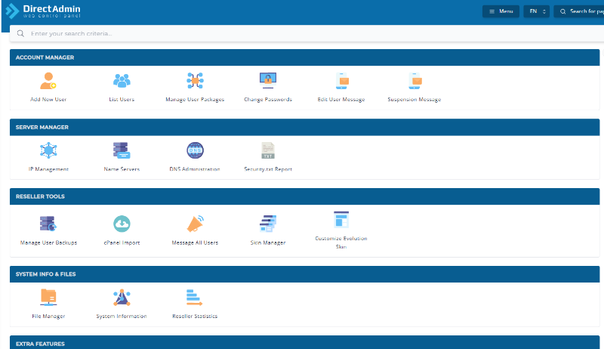Click the 'Add New User' text label

pyautogui.click(x=48, y=100)
